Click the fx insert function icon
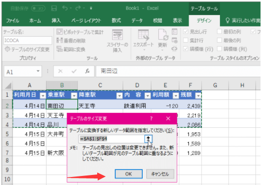Screen dimensions: 261x185 pyautogui.click(x=87, y=71)
